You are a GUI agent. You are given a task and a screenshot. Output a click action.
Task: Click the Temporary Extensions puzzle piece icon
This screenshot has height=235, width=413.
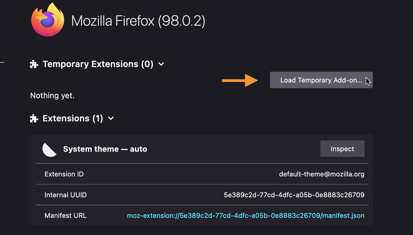34,64
